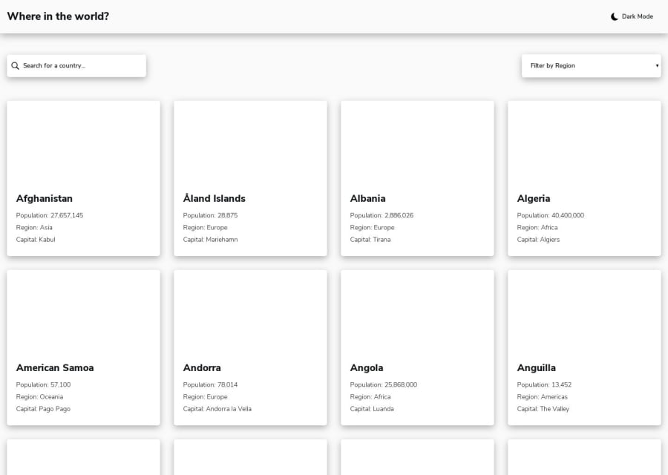Select Capital: Algiers text
668x475 pixels.
539,240
